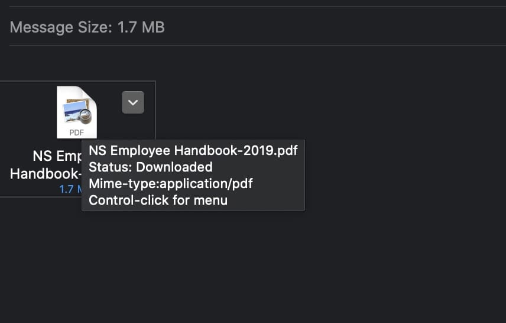Image resolution: width=506 pixels, height=323 pixels.
Task: Click the magnifying loupe on the Preview icon
Action: (86, 114)
